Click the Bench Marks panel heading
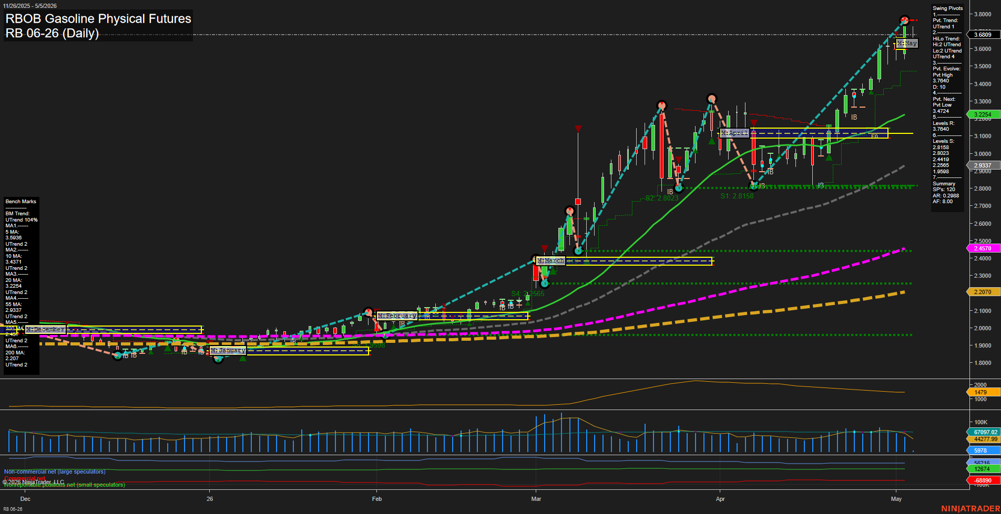Image resolution: width=1001 pixels, height=514 pixels. point(21,202)
